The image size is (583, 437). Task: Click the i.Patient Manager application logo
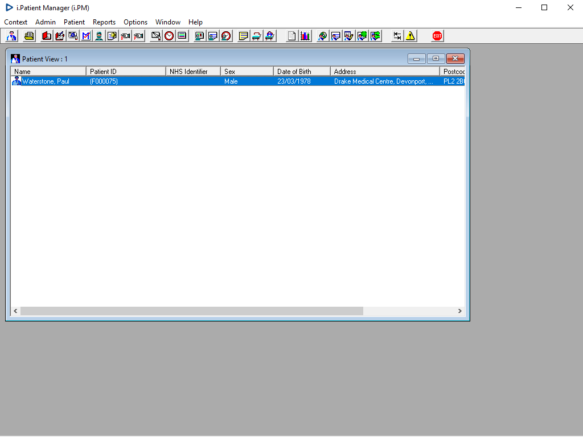(x=9, y=7)
